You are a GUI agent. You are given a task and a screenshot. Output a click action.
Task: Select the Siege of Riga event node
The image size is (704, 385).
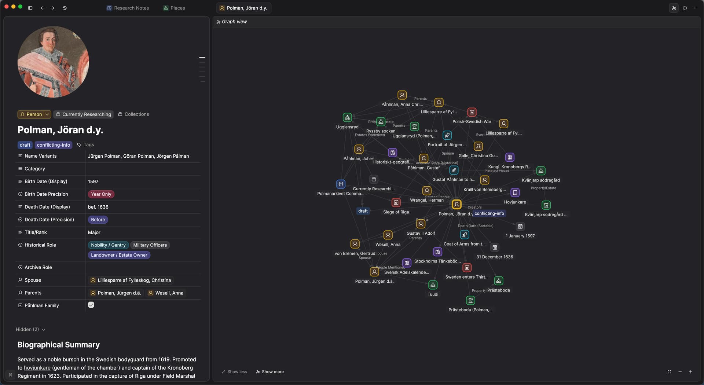coord(396,203)
